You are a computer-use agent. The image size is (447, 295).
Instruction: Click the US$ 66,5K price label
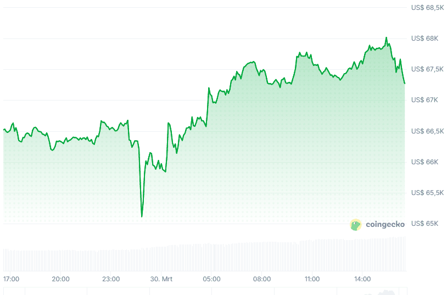click(427, 131)
